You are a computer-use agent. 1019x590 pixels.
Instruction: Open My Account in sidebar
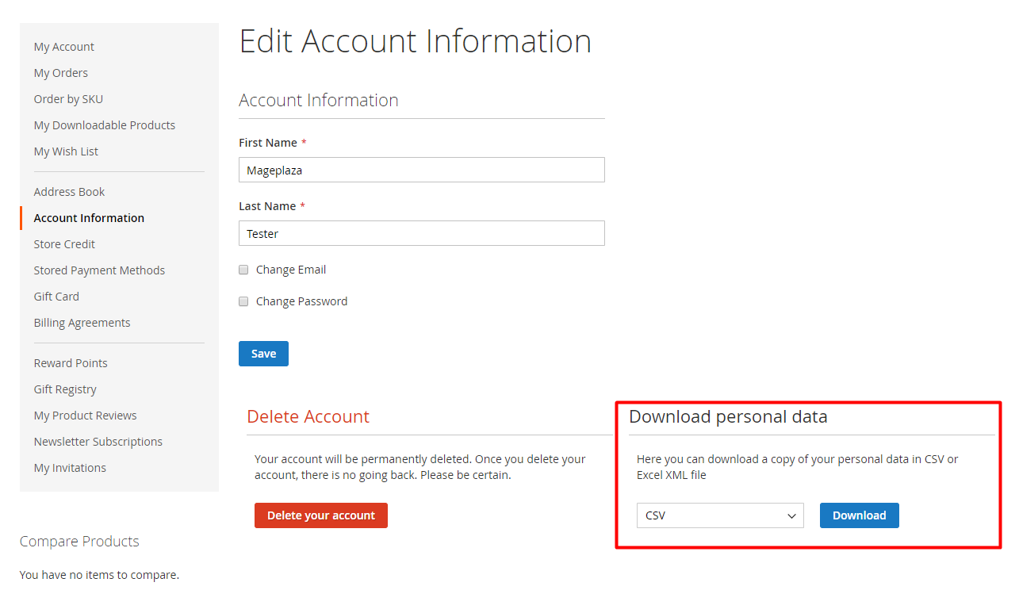point(63,47)
